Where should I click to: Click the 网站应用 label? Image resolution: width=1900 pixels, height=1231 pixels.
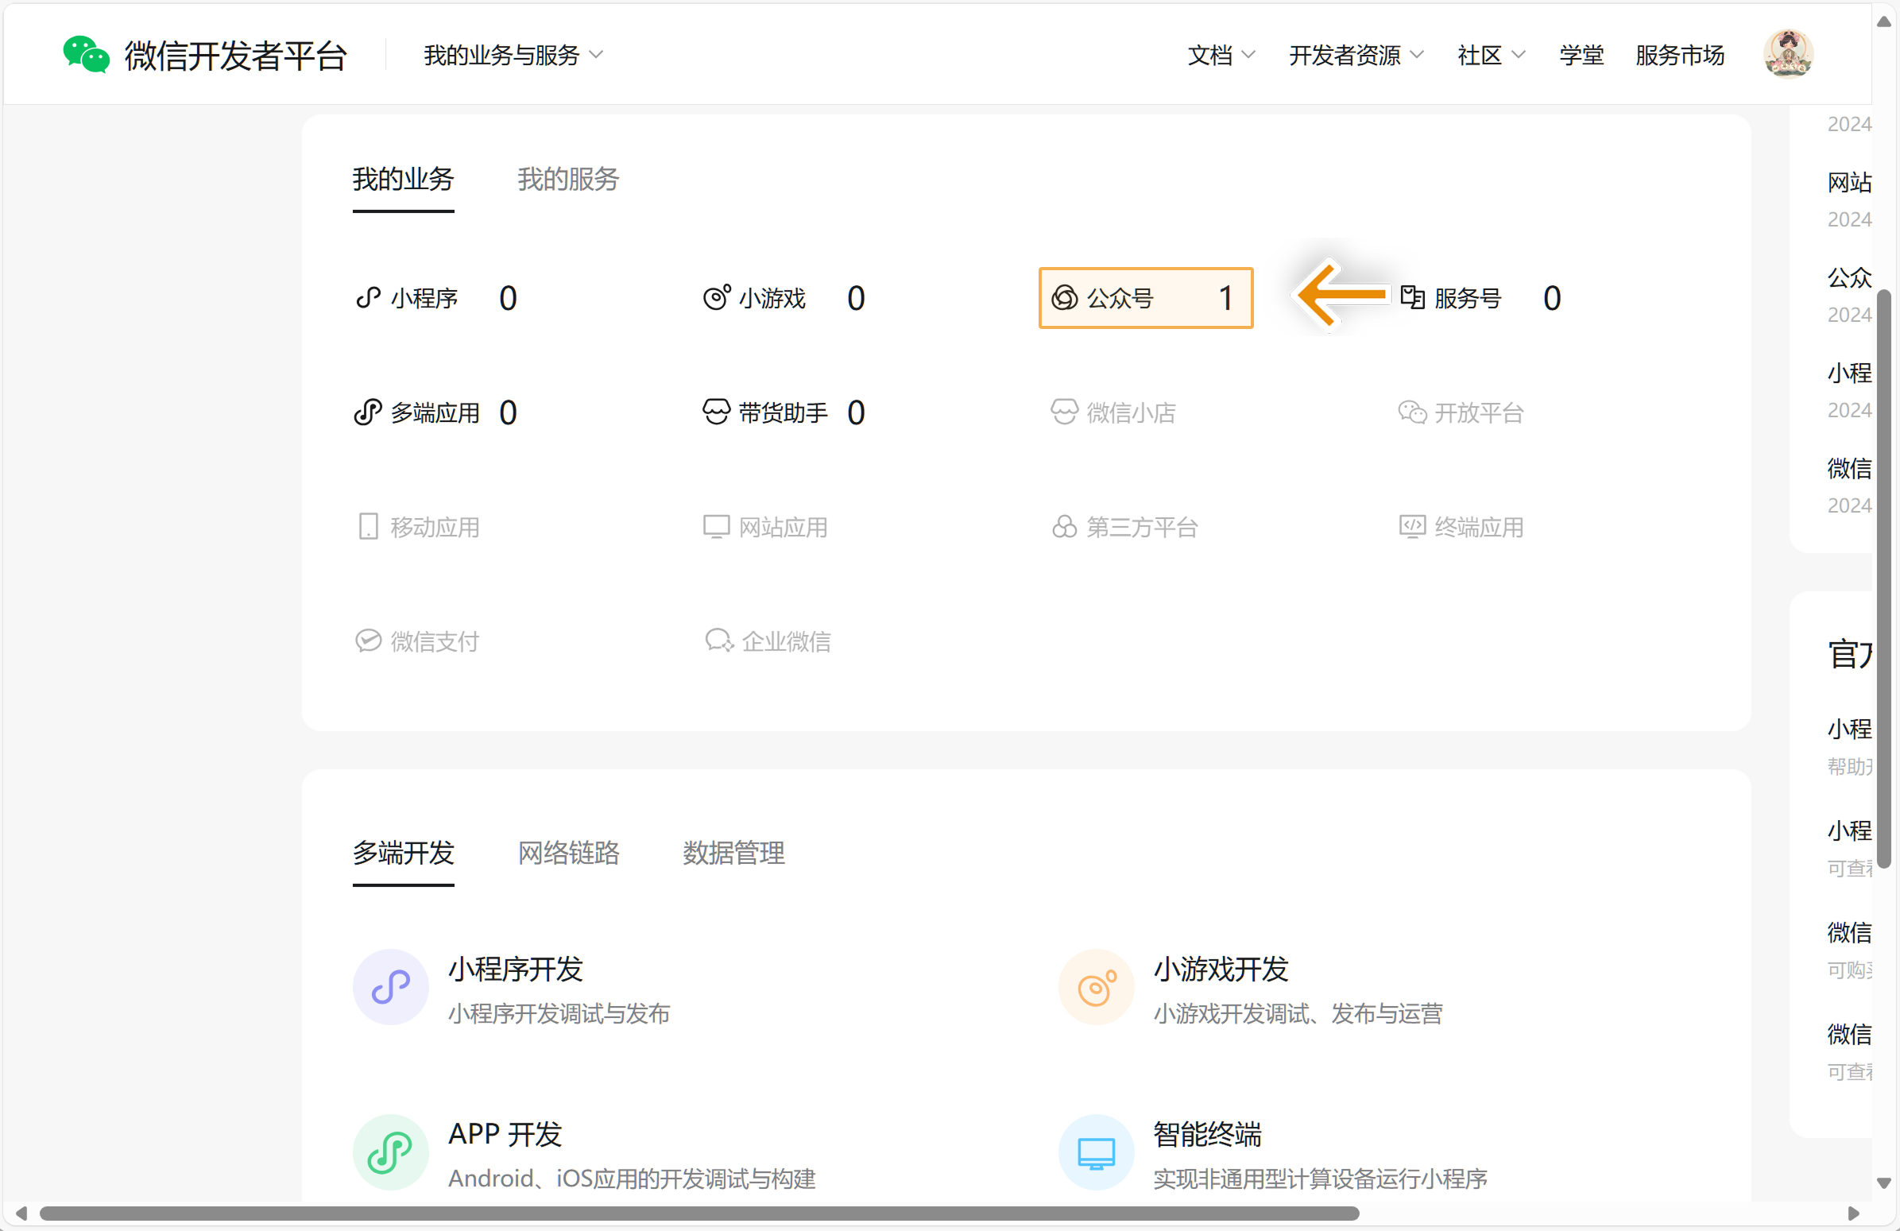[x=784, y=527]
